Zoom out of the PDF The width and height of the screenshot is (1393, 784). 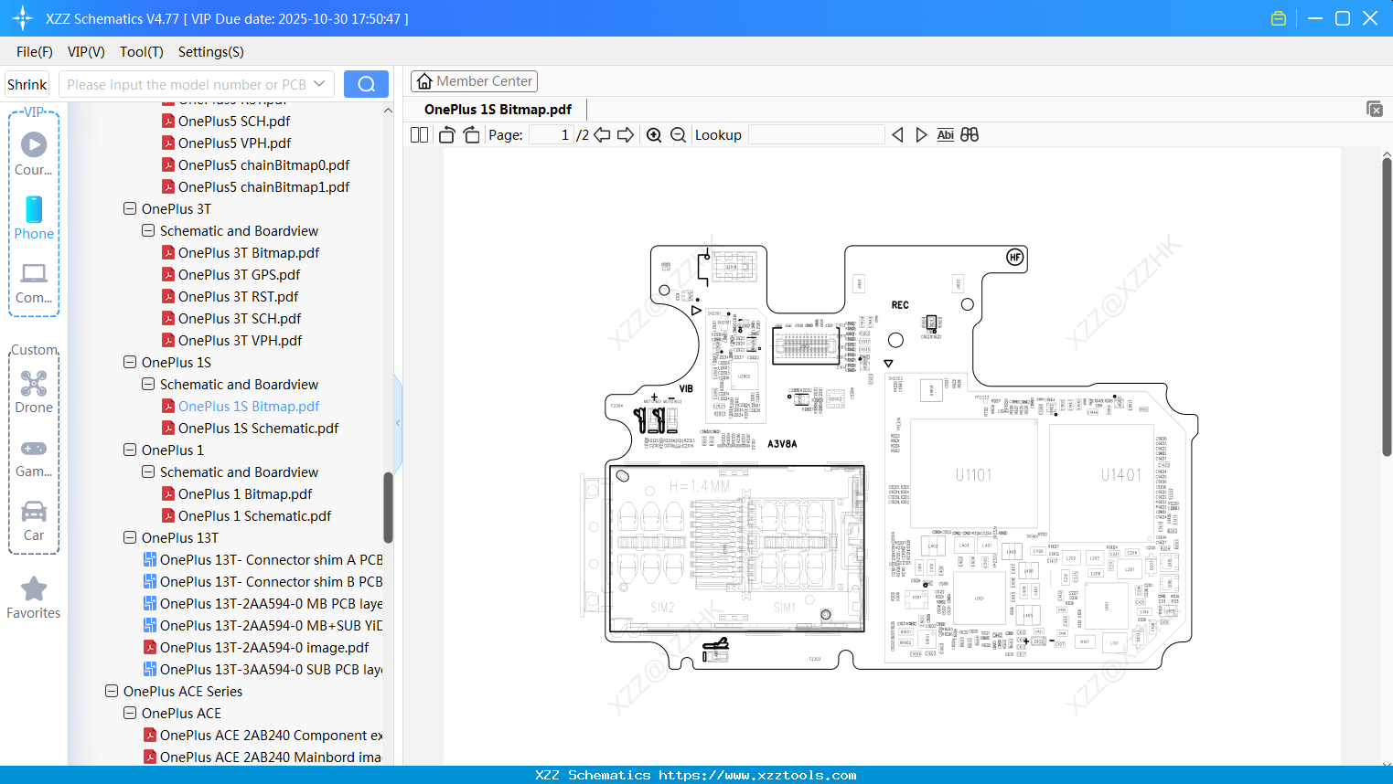click(678, 135)
